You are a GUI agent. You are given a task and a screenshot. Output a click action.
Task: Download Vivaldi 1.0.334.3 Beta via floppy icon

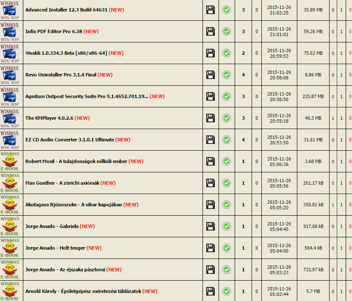click(x=211, y=53)
